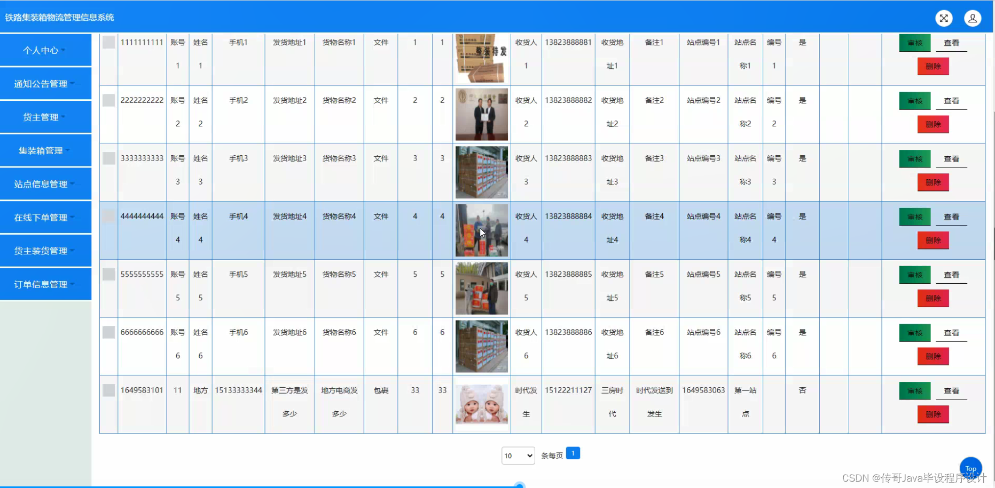Click 查看 for the 货物名称6 row
The height and width of the screenshot is (488, 995).
[951, 332]
